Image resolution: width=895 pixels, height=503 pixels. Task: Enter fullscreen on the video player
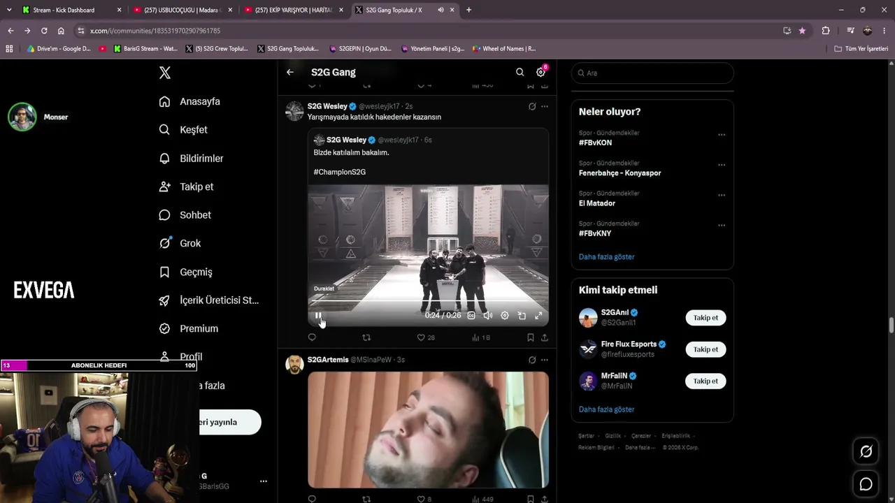point(538,316)
